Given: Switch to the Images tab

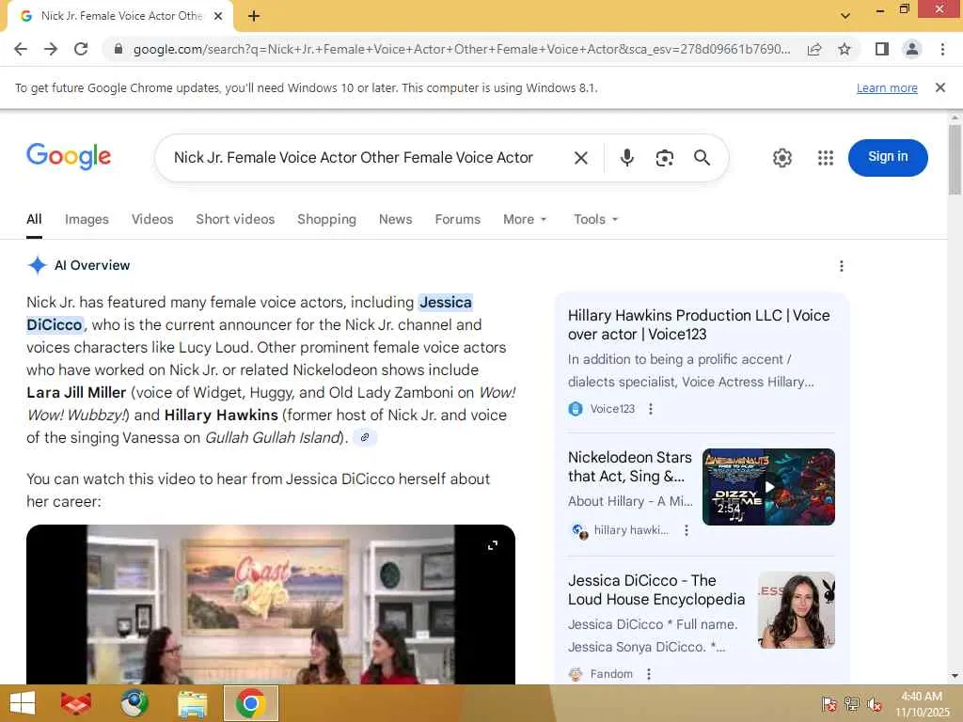Looking at the screenshot, I should click(x=87, y=219).
